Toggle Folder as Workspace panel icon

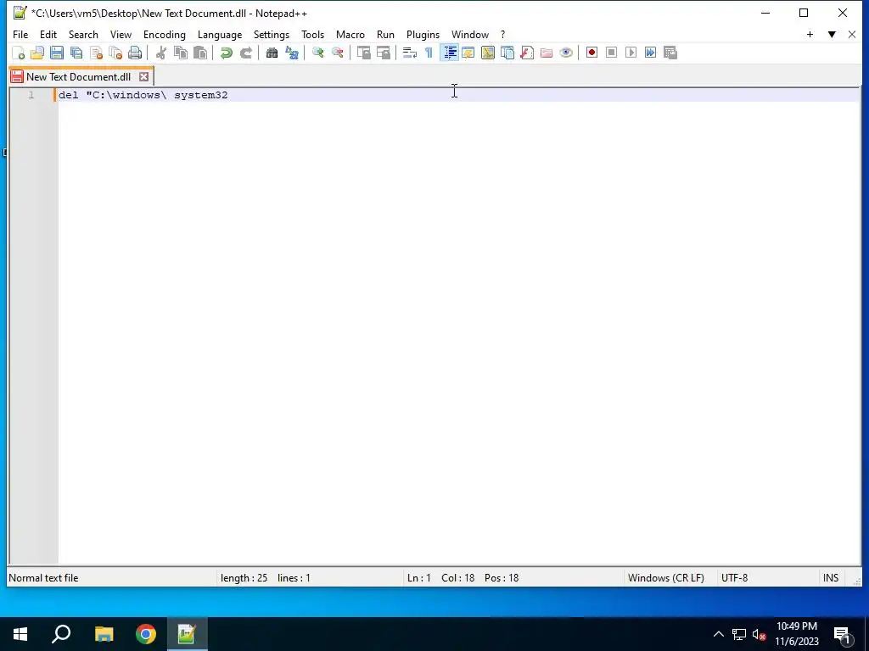[x=547, y=53]
